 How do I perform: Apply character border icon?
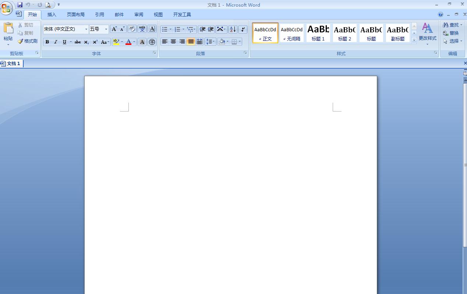point(152,29)
